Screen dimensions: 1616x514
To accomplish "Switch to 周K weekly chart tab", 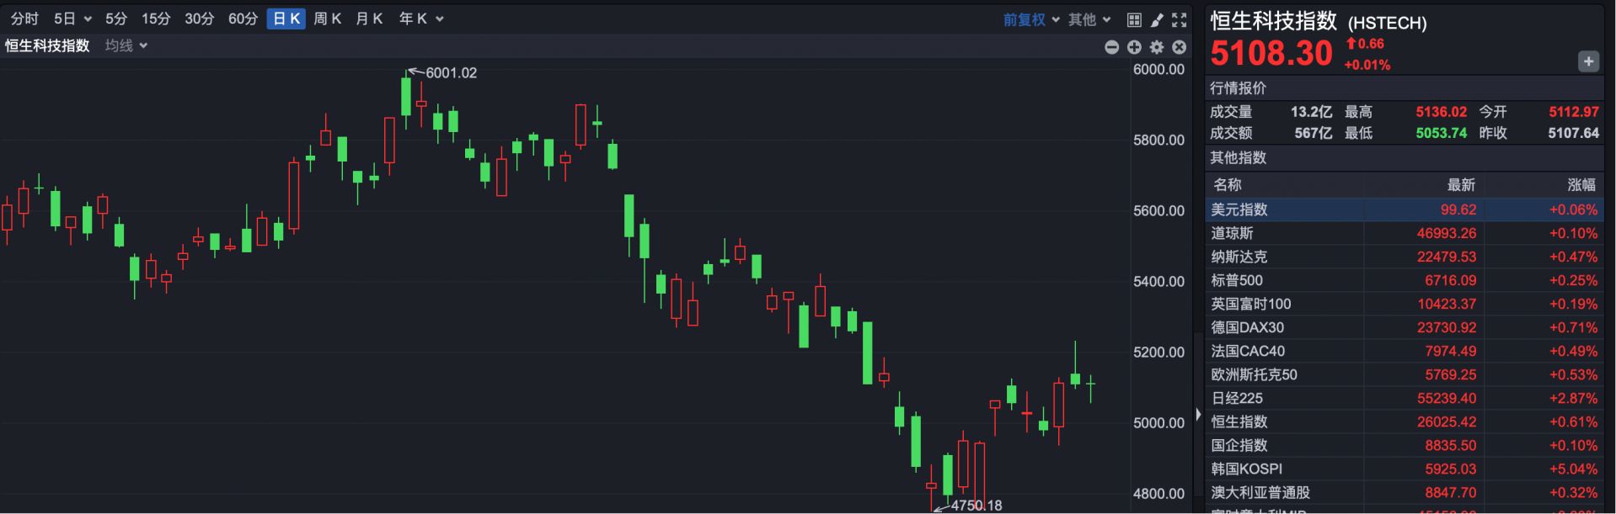I will (327, 19).
